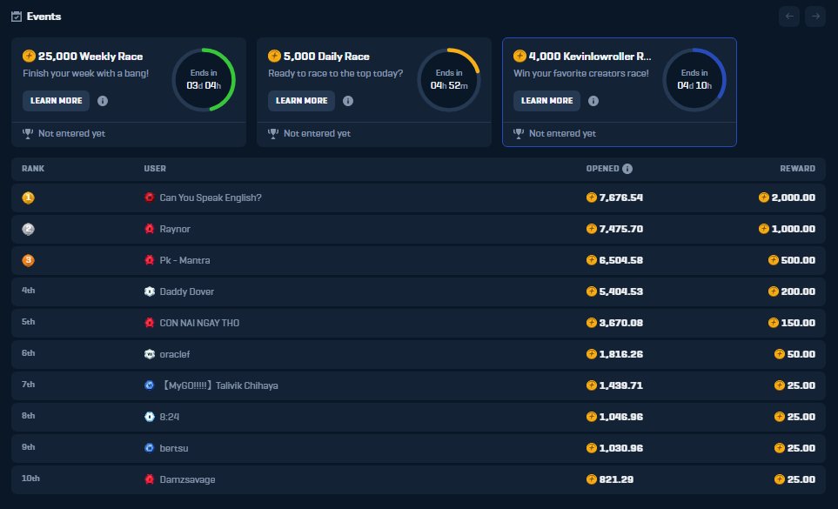Click avatar badge of Can You Speak English?

click(x=150, y=198)
